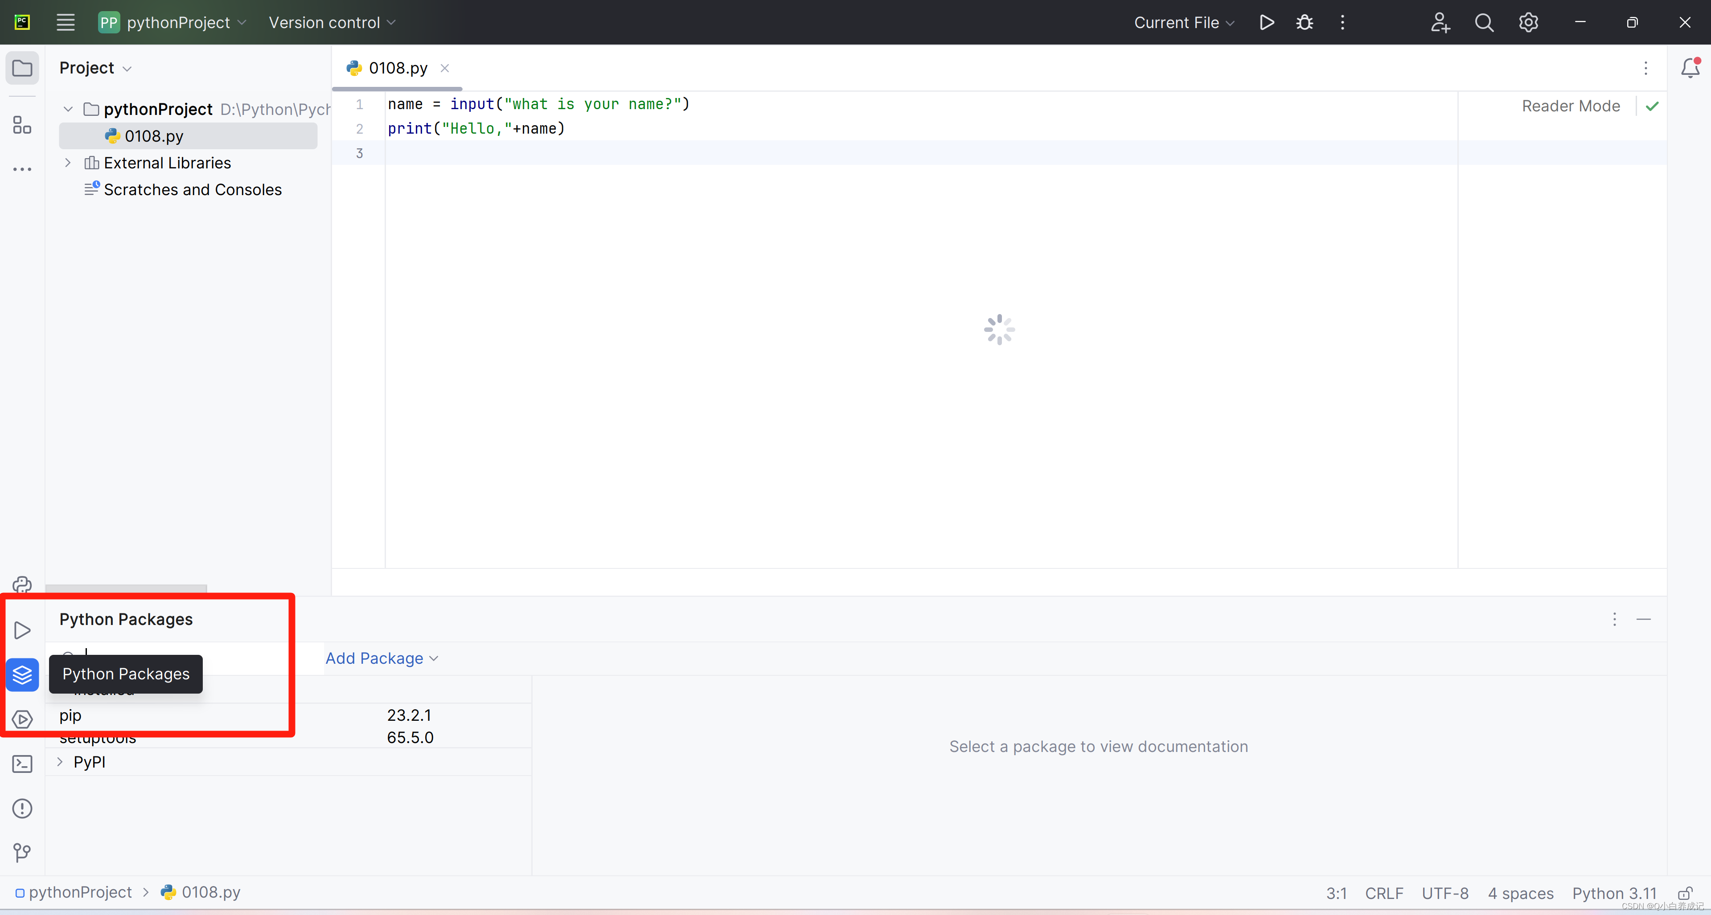Collapse the pythonProject tree node
This screenshot has height=915, width=1711.
pos(67,109)
